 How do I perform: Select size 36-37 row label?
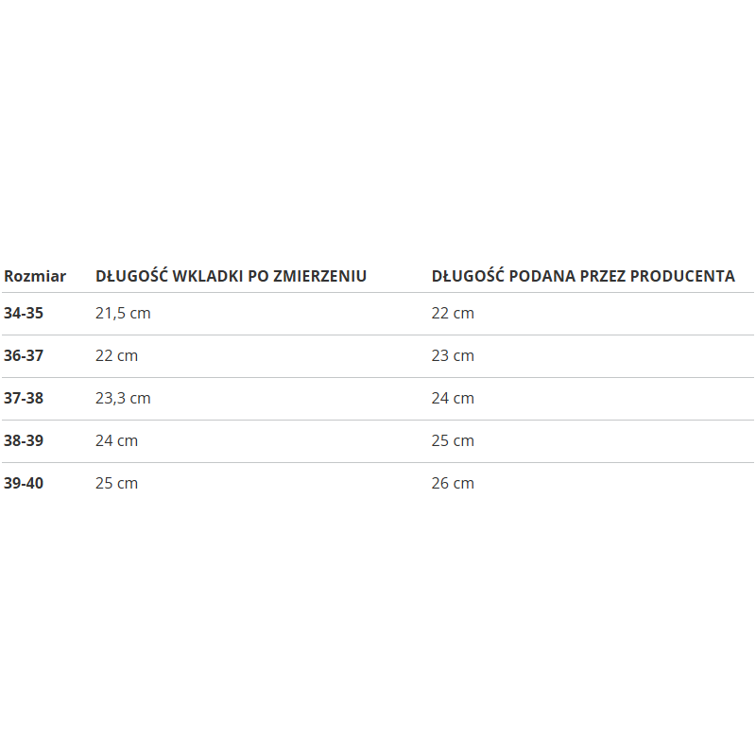coord(24,355)
